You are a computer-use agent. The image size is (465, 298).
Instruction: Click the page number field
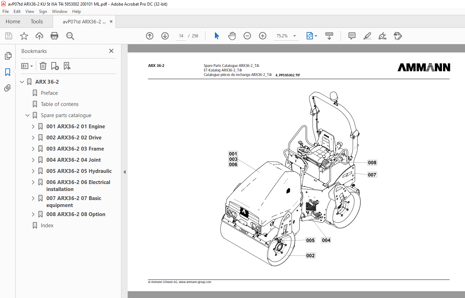coord(181,36)
